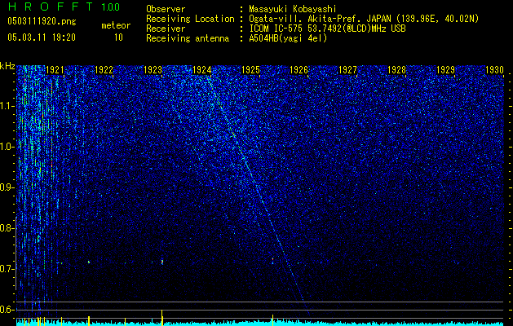Click the bright echo dot below 1923
The height and width of the screenshot is (326, 513).
point(162,262)
